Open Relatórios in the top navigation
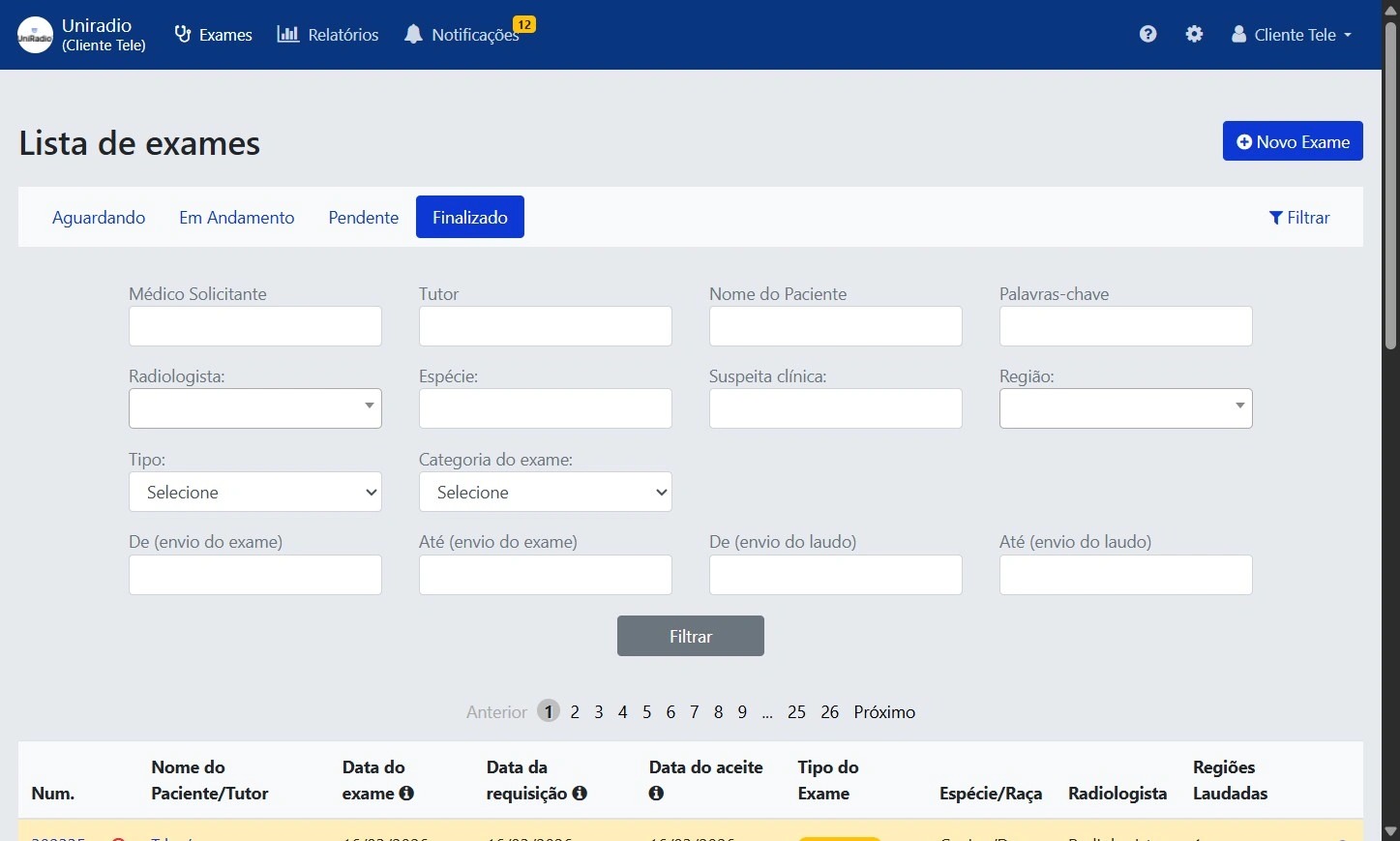This screenshot has height=841, width=1400. click(x=328, y=35)
